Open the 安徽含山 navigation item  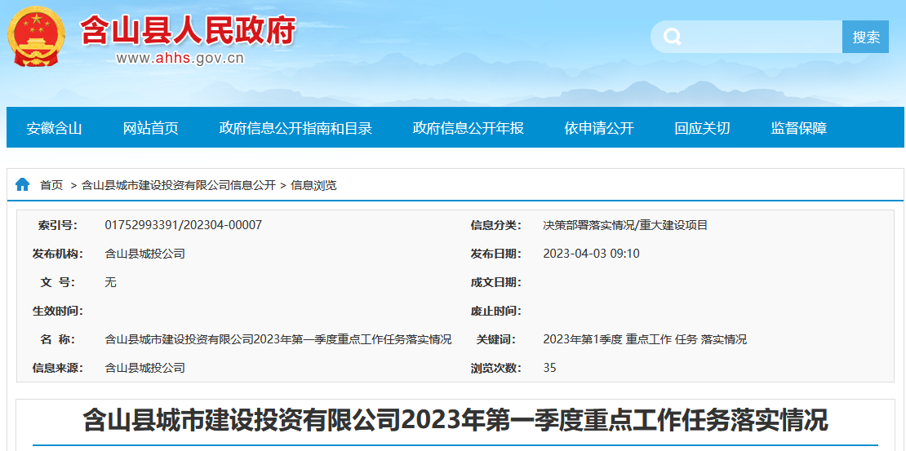tap(54, 128)
